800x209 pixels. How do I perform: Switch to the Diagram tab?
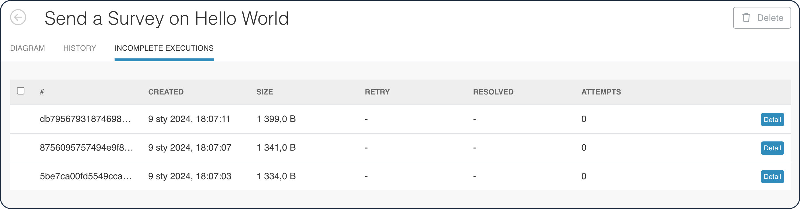click(x=27, y=48)
